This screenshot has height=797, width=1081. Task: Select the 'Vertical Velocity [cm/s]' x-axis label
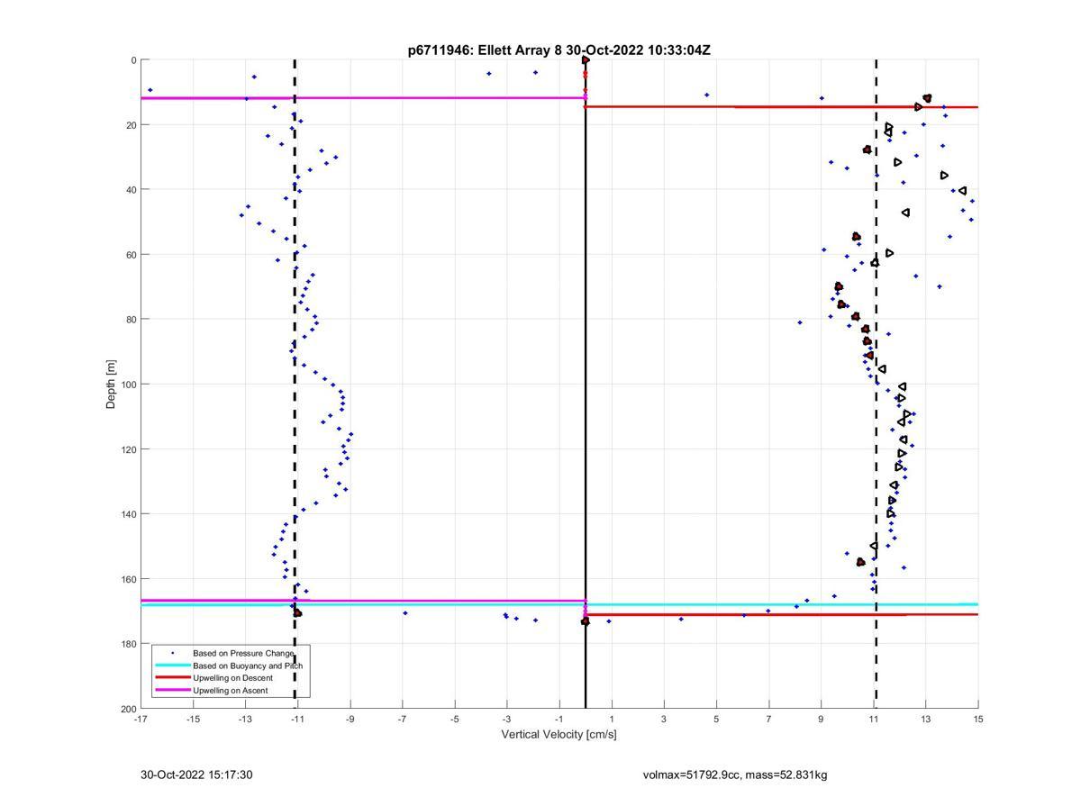coord(559,734)
